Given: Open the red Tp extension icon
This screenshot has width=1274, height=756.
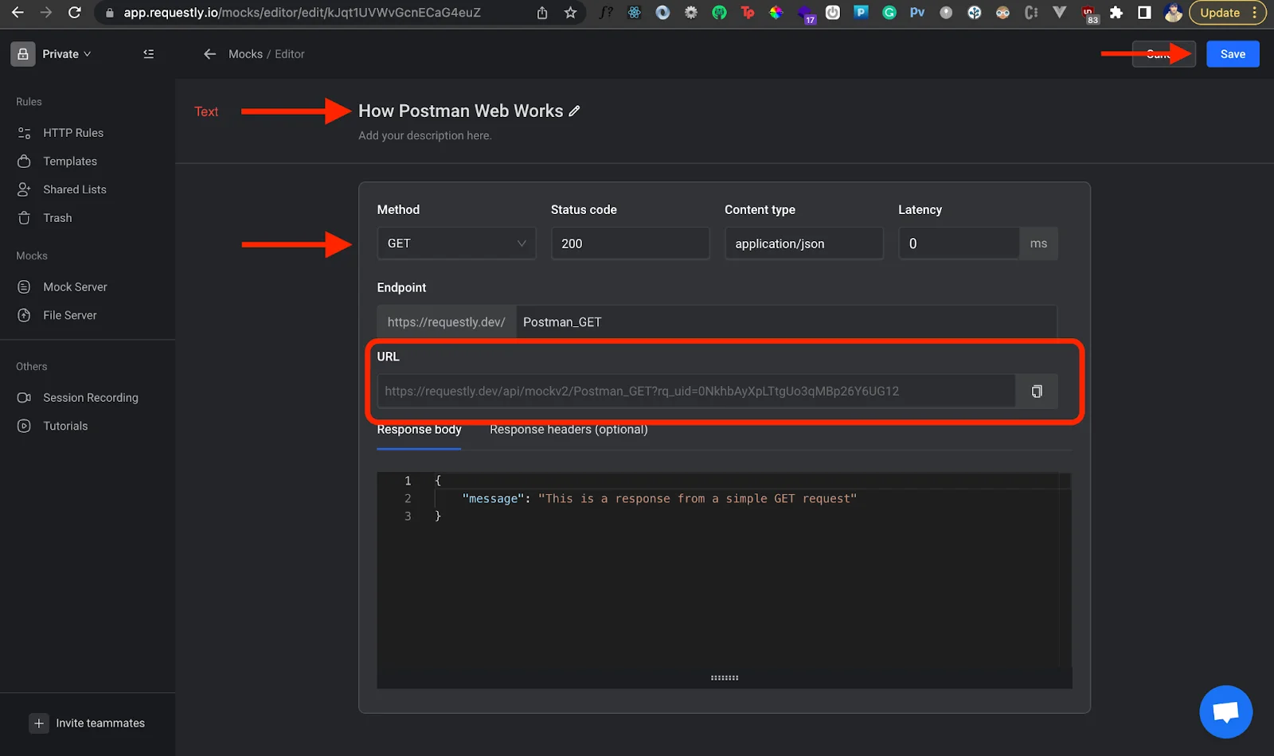Looking at the screenshot, I should [748, 13].
